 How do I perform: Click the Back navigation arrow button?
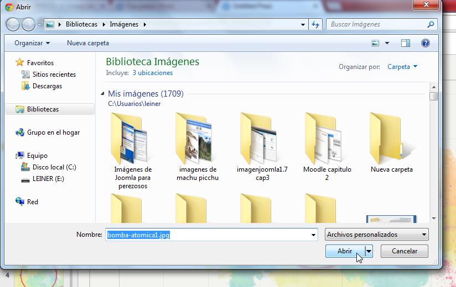13,24
